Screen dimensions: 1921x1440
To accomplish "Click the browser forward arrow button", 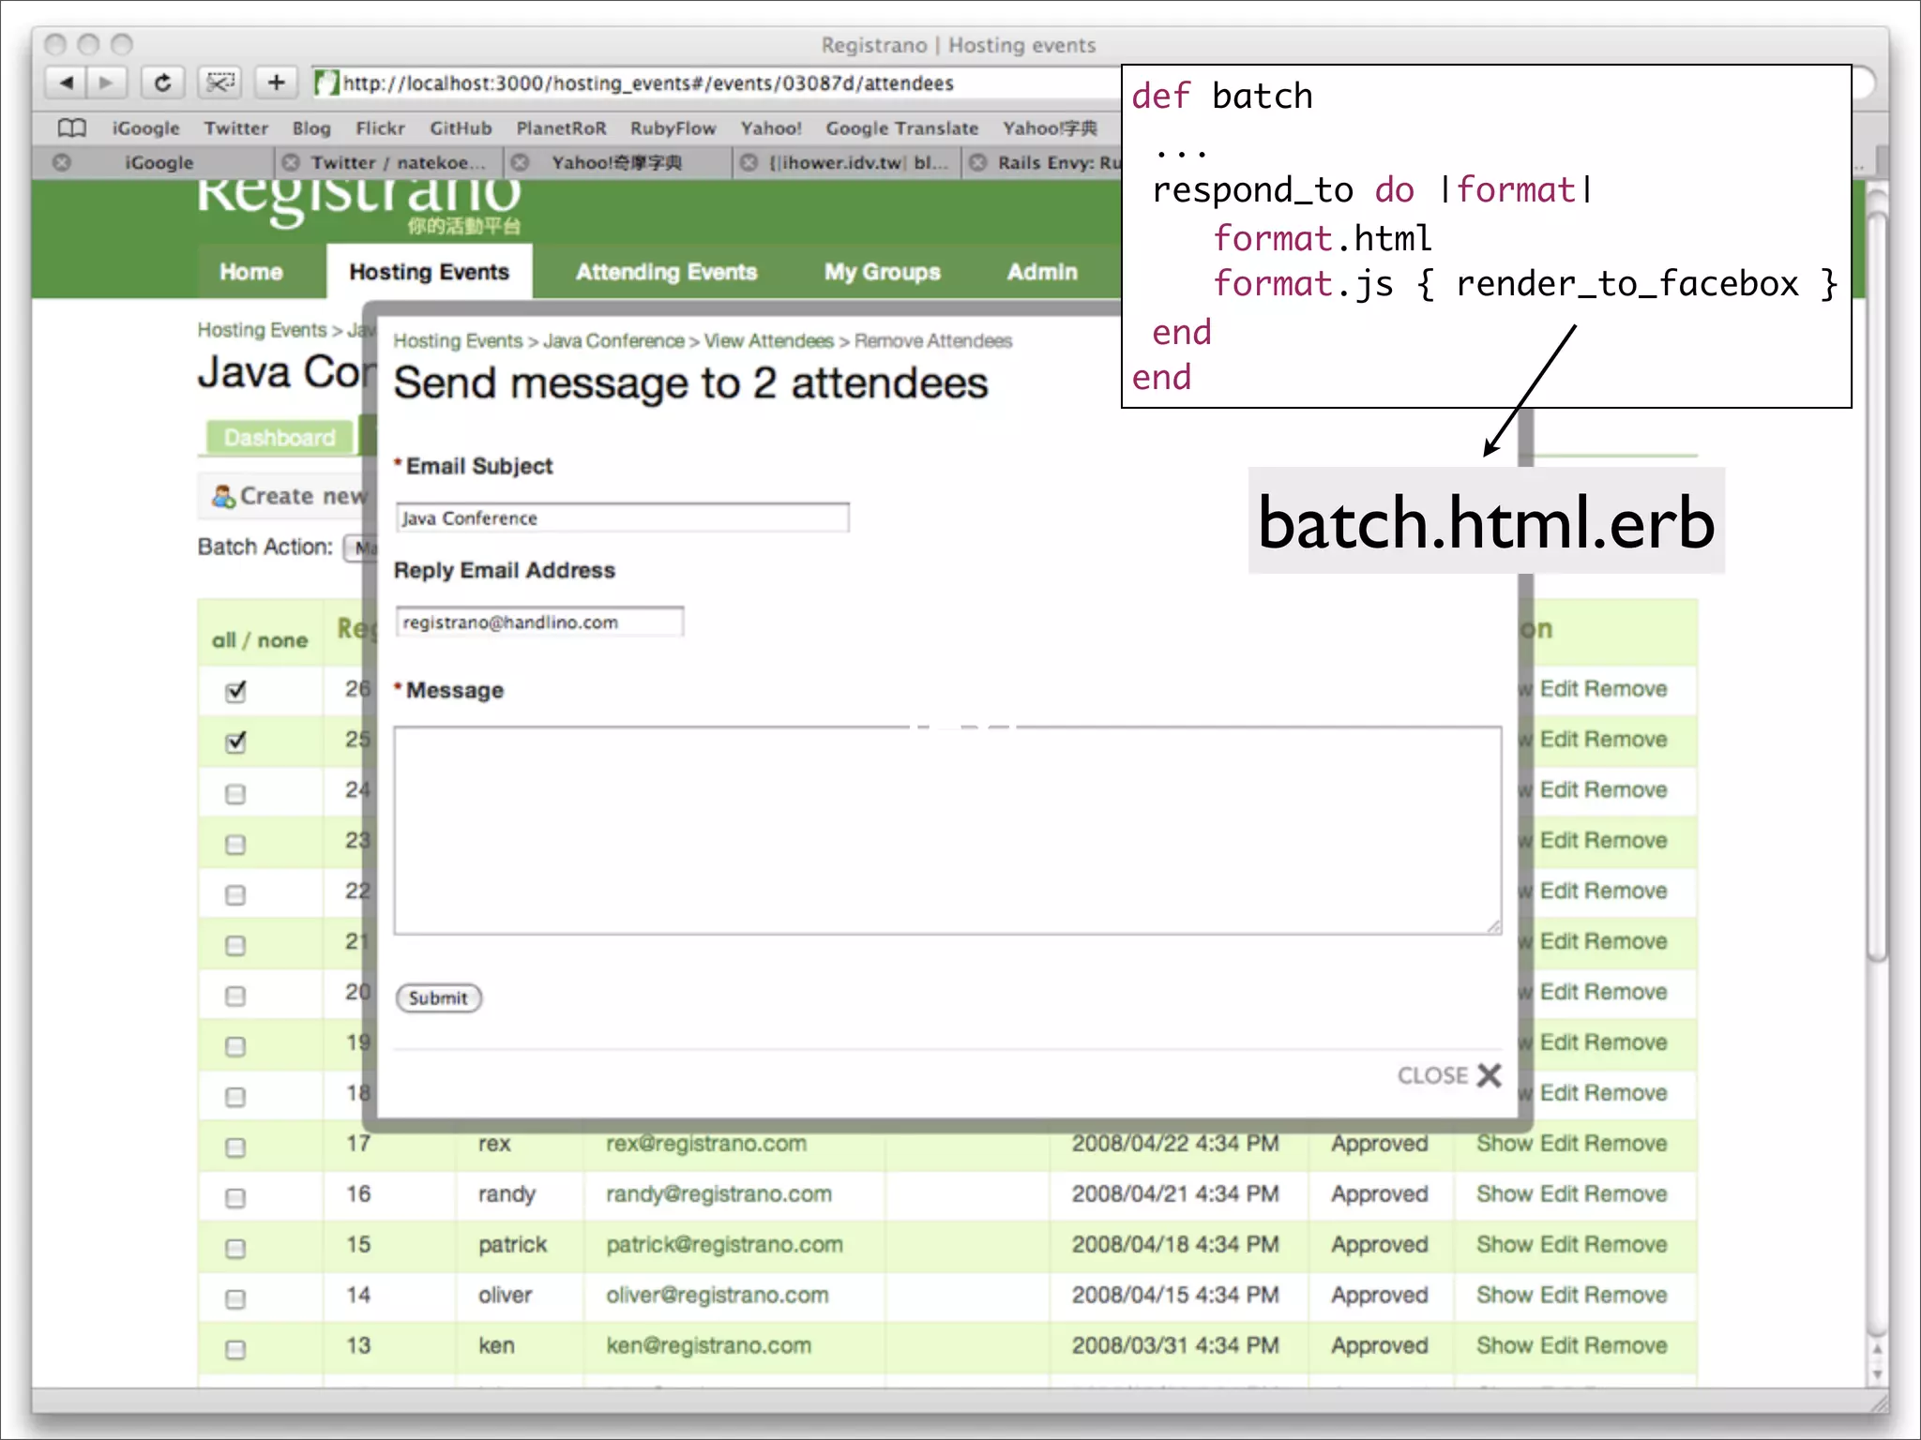I will [106, 82].
